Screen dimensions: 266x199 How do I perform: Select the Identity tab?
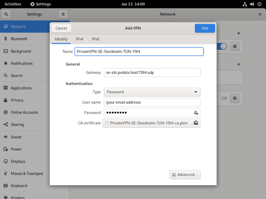[61, 39]
